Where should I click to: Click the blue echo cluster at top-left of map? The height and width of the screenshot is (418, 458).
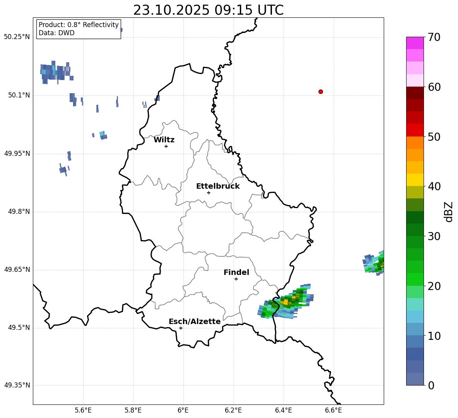coord(56,72)
